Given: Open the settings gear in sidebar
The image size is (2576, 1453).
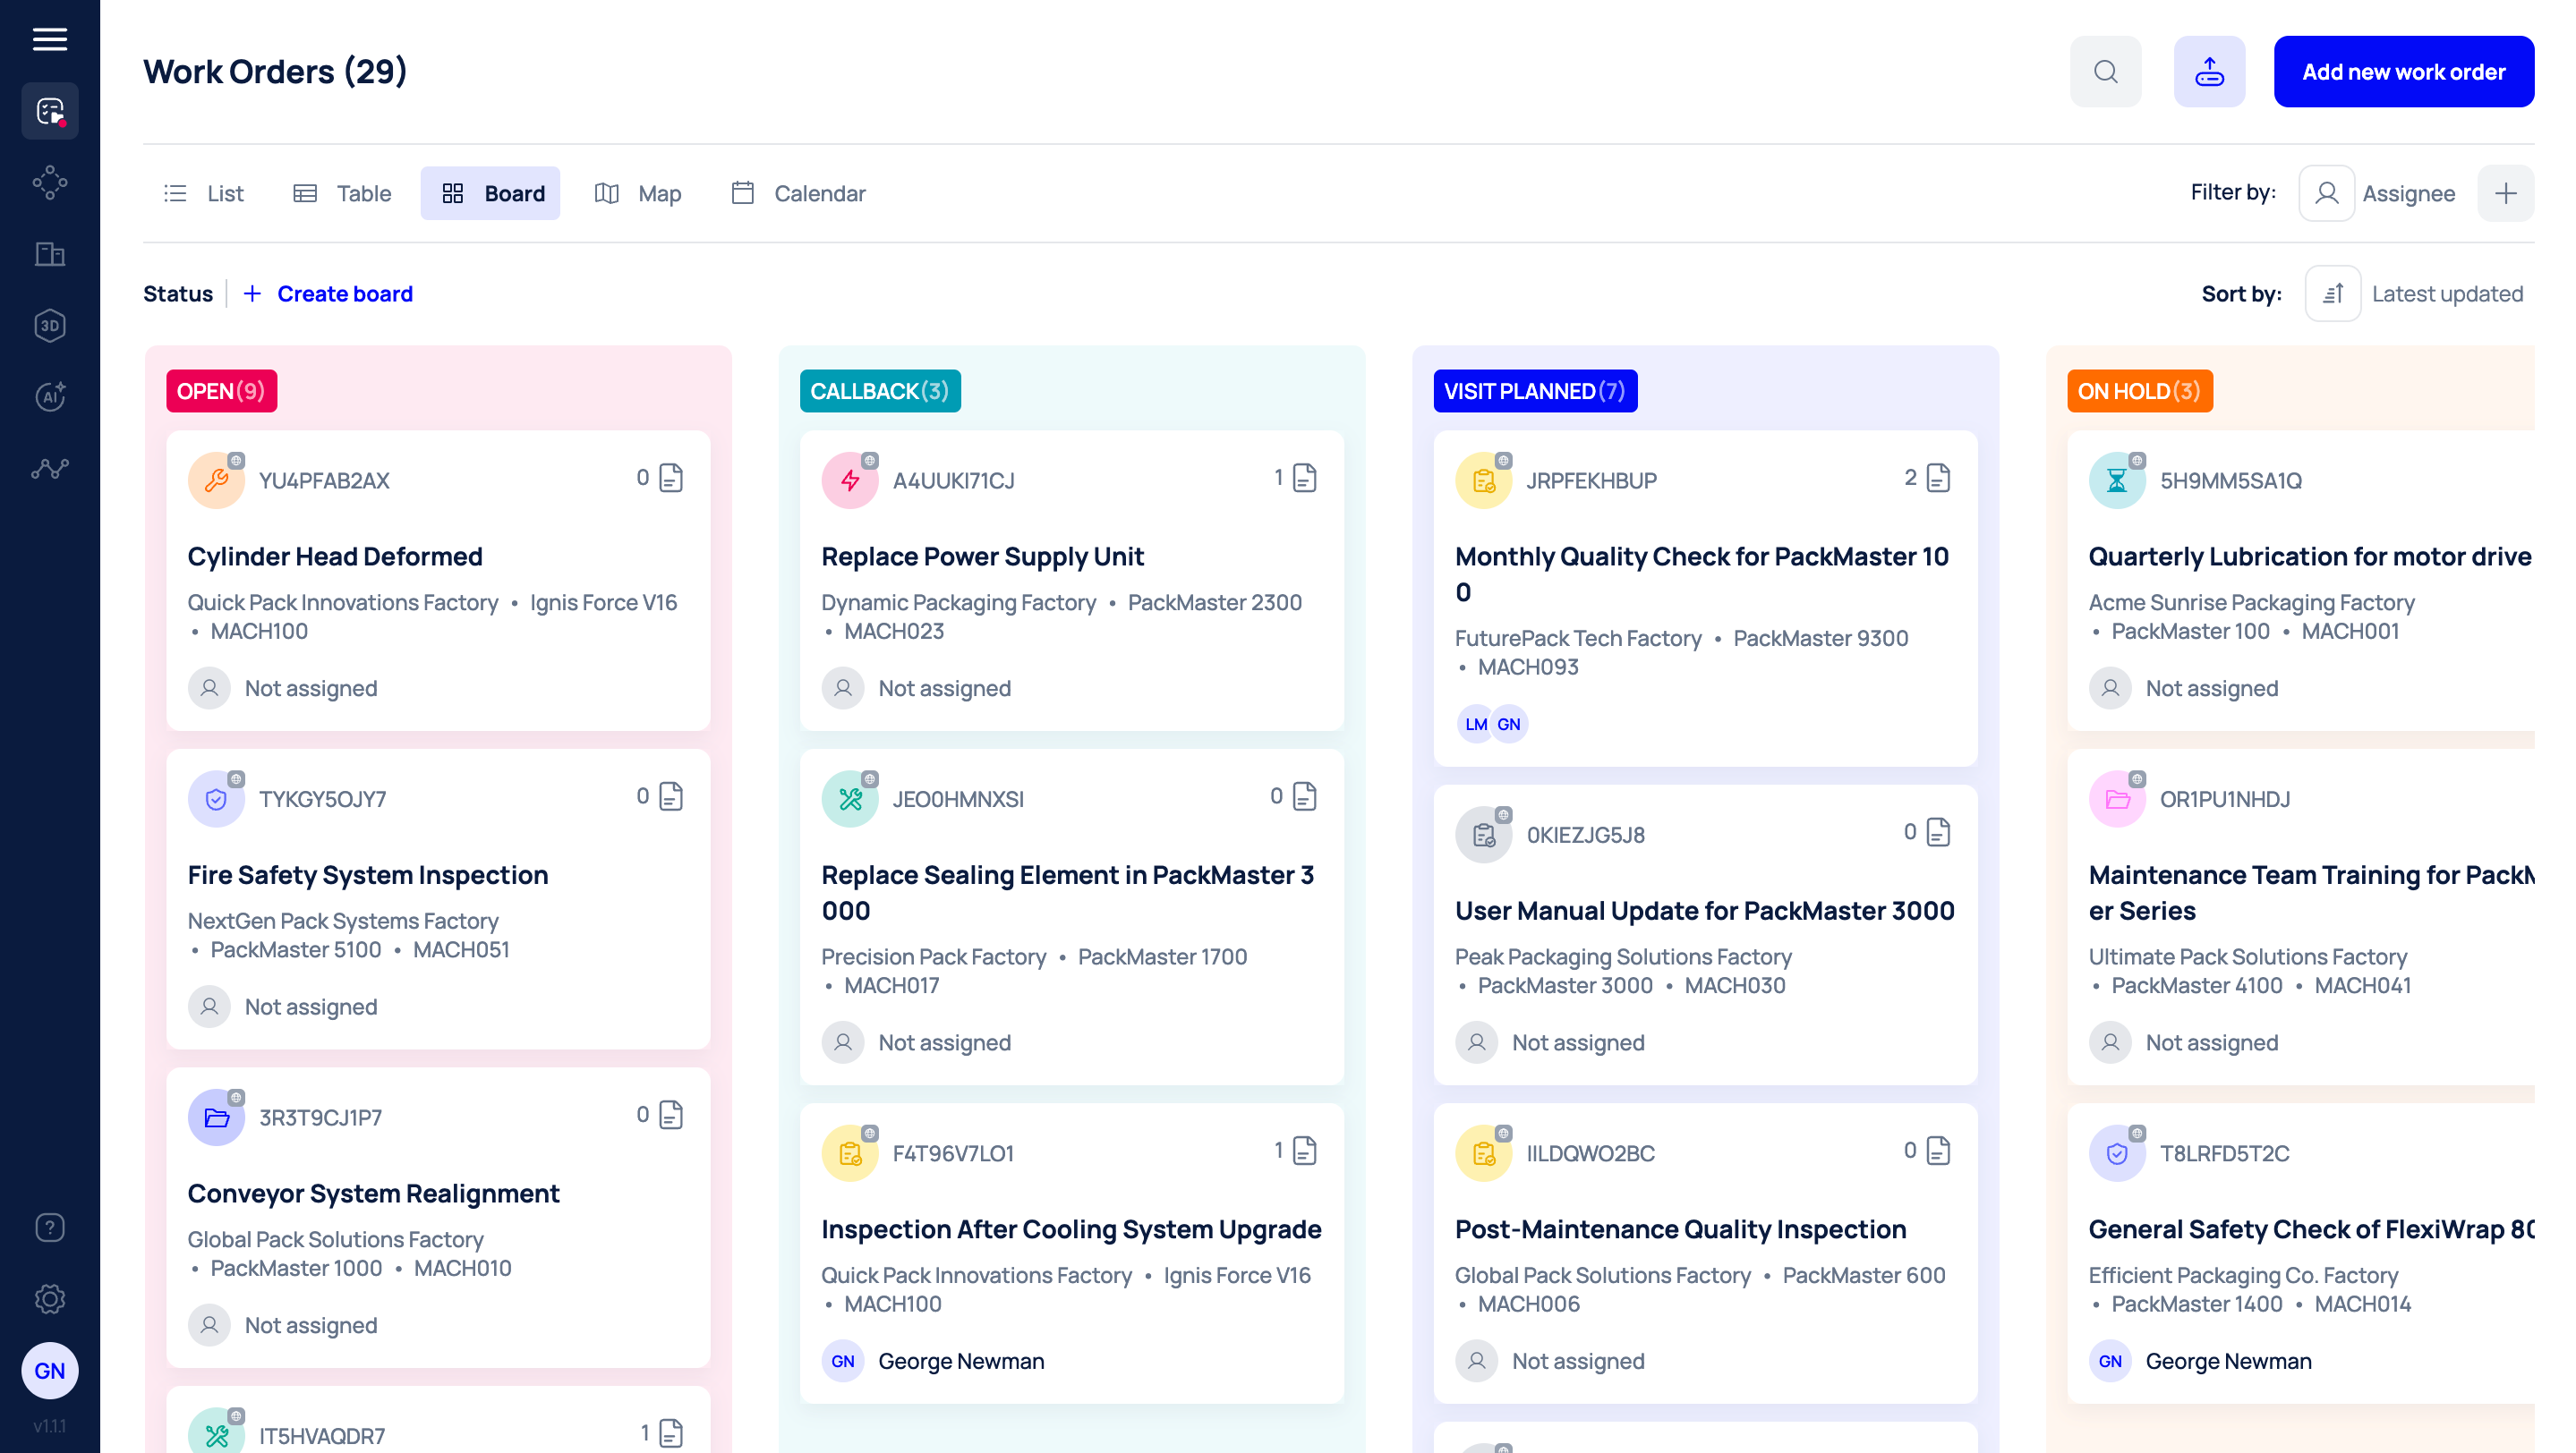Looking at the screenshot, I should coord(49,1298).
